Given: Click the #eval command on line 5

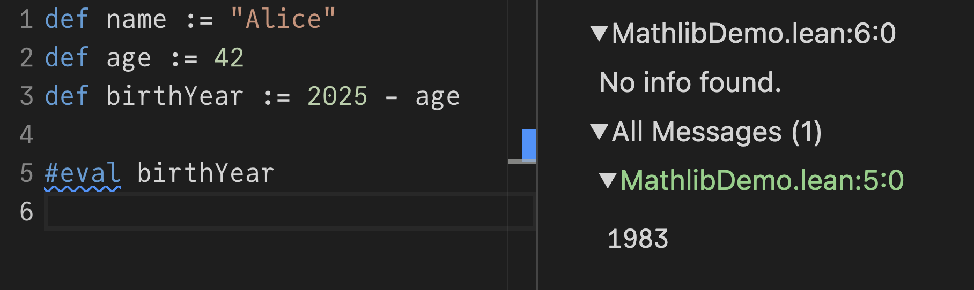Looking at the screenshot, I should pyautogui.click(x=83, y=173).
